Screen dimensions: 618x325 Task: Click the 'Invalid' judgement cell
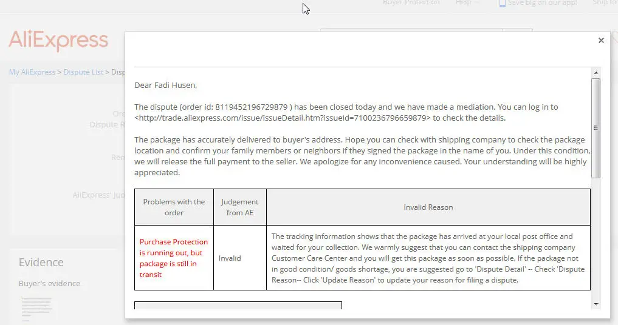(x=239, y=258)
